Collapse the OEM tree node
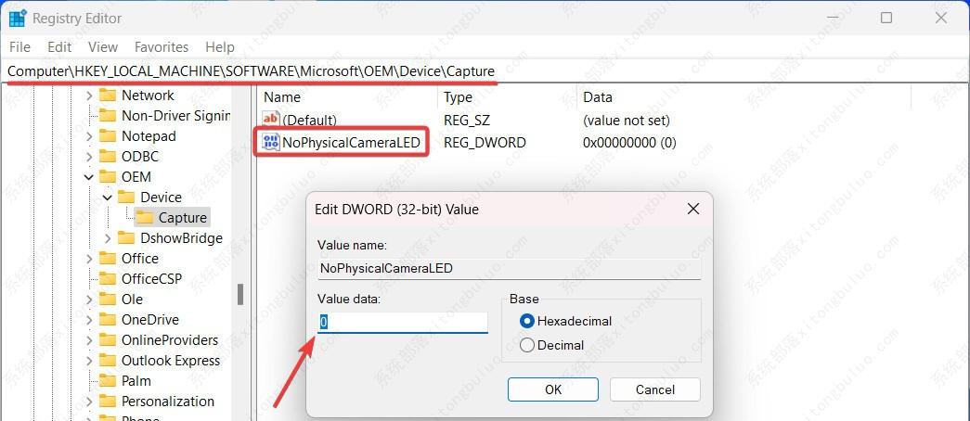The width and height of the screenshot is (970, 421). click(x=89, y=176)
